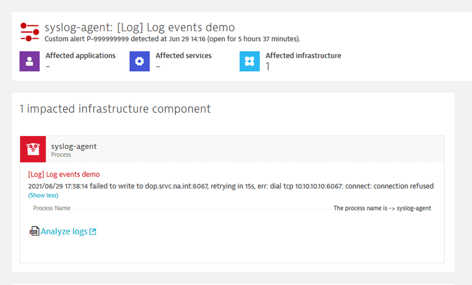Click the affected infrastructure count of 1
The height and width of the screenshot is (285, 472).
pos(268,67)
